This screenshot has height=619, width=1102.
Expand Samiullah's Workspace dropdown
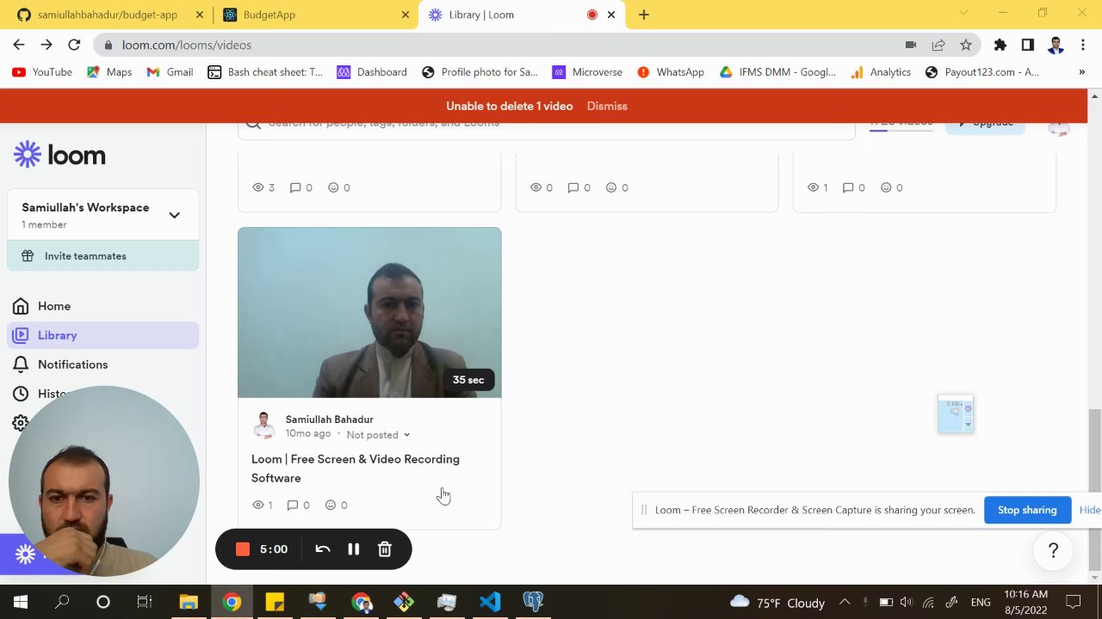[x=174, y=215]
